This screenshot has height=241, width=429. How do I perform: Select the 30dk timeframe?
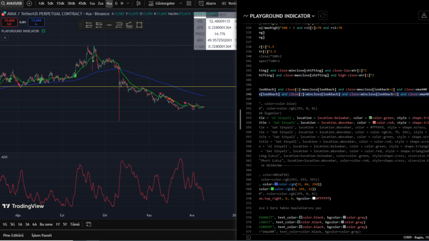coord(71,4)
